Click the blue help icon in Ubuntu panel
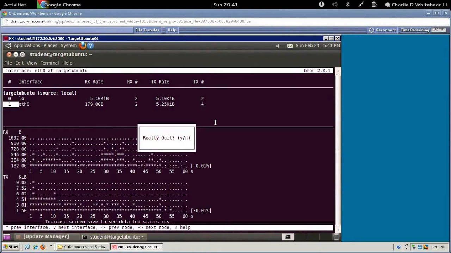 (90, 45)
